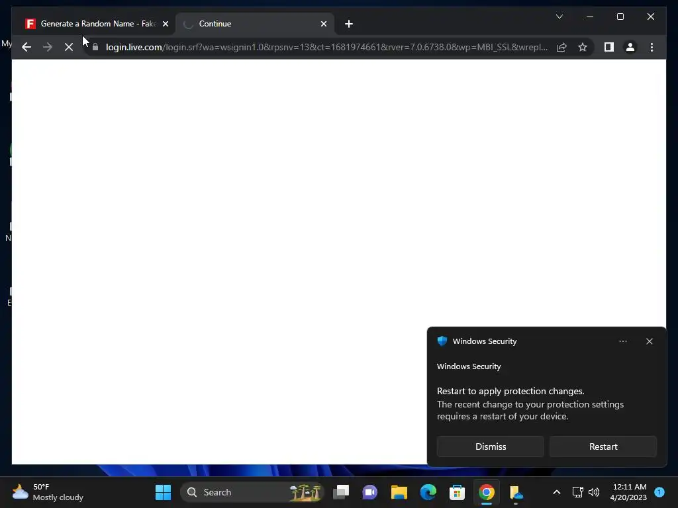Open Chrome three-dot menu

point(652,47)
